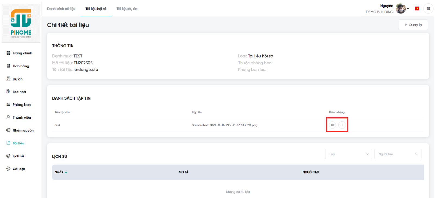Download the Screenshot png file
Image resolution: width=435 pixels, height=198 pixels.
[342, 125]
